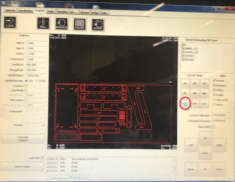Image resolution: width=235 pixels, height=182 pixels.
Task: Click the Calculate Toolpath button
Action: 23,139
